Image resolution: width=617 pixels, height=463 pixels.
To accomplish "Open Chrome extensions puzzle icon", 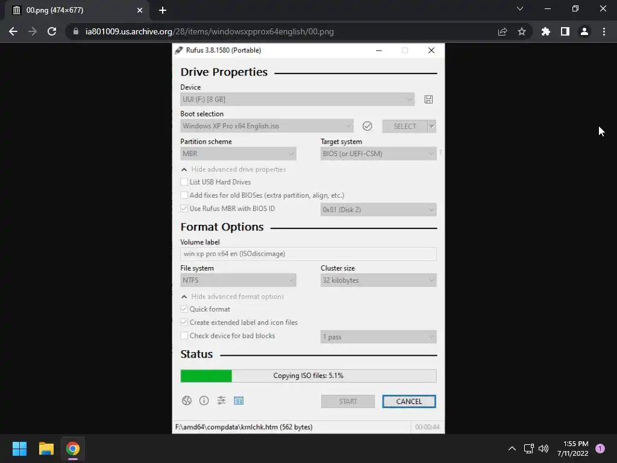I will point(545,31).
